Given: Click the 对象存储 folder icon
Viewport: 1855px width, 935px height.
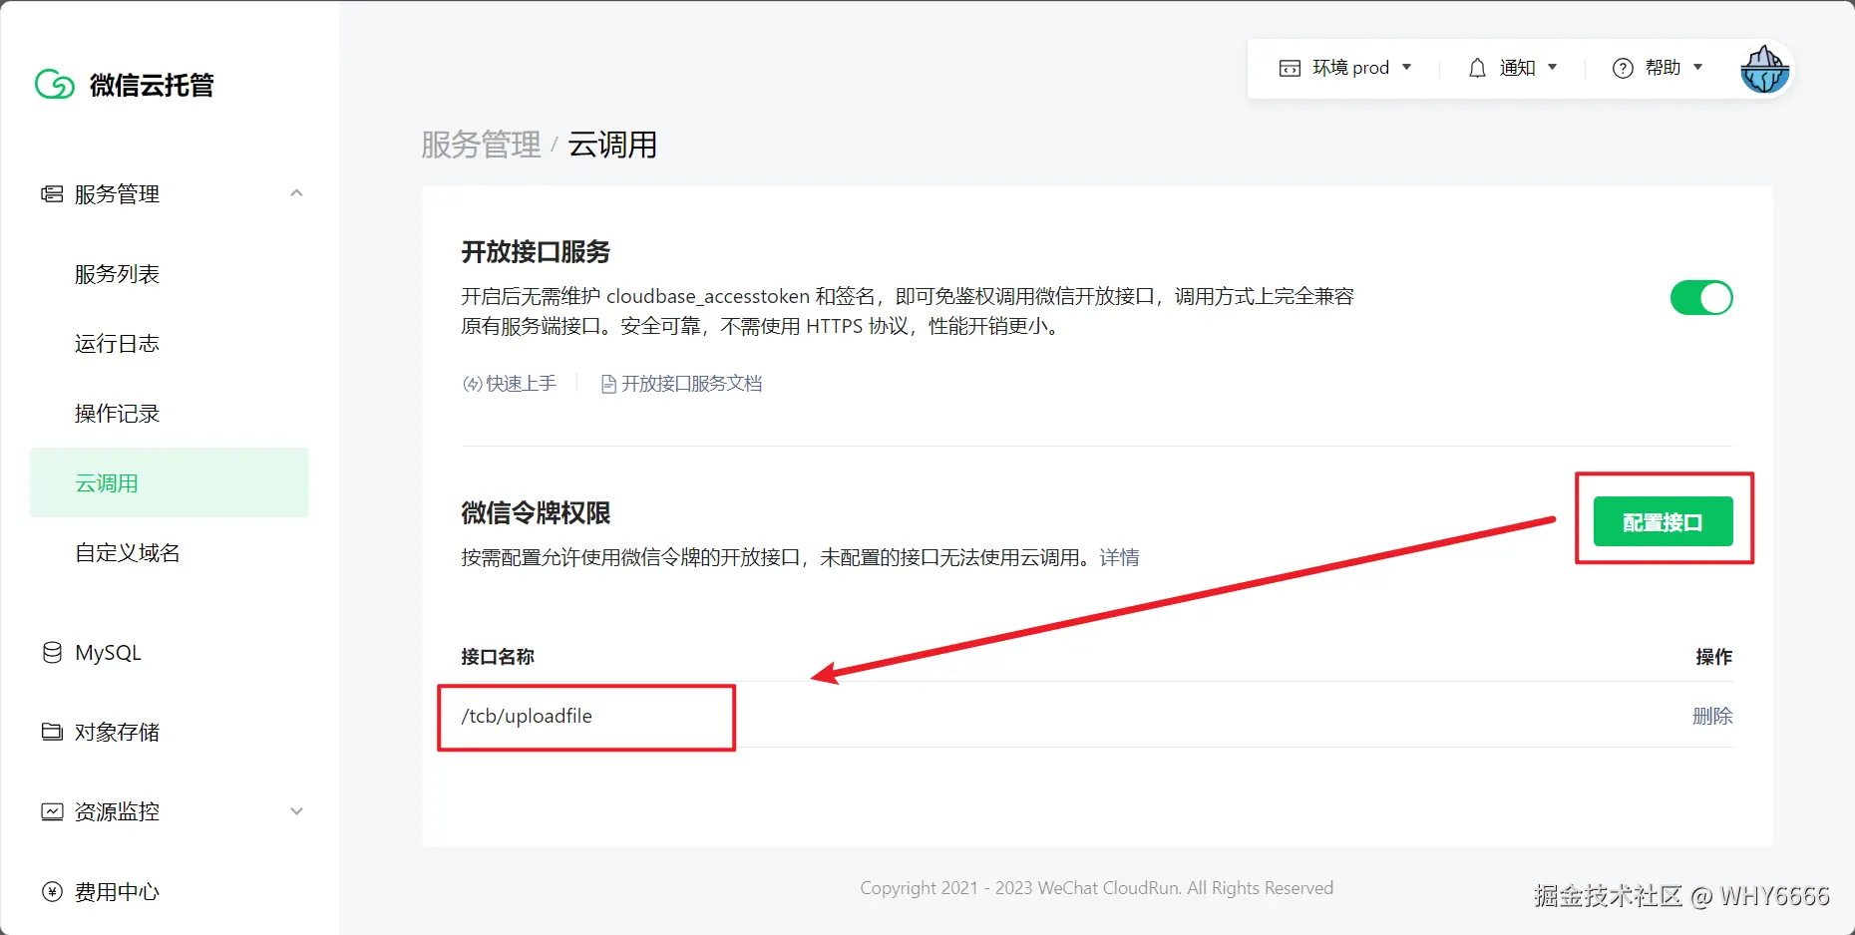Looking at the screenshot, I should 52,732.
